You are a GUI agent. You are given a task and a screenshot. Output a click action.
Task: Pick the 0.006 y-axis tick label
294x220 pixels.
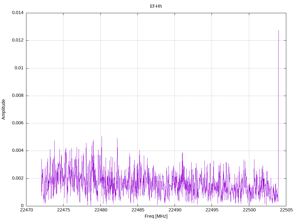pyautogui.click(x=18, y=123)
